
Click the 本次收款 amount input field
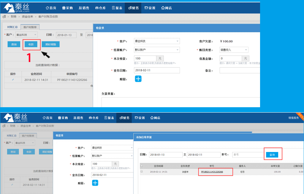point(145,58)
